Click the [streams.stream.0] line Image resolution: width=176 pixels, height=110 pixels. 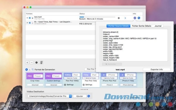(x=111, y=32)
